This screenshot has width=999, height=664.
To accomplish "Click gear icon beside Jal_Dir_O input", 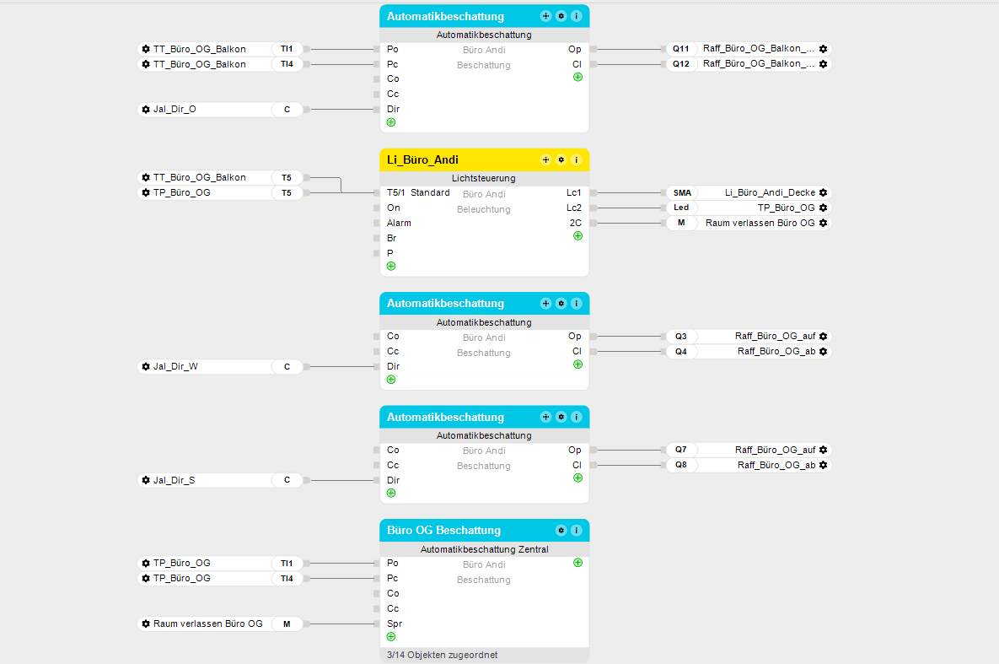I will (x=146, y=109).
